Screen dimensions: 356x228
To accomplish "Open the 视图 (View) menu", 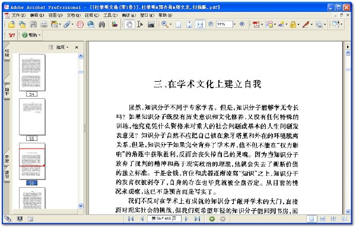I will pos(55,15).
